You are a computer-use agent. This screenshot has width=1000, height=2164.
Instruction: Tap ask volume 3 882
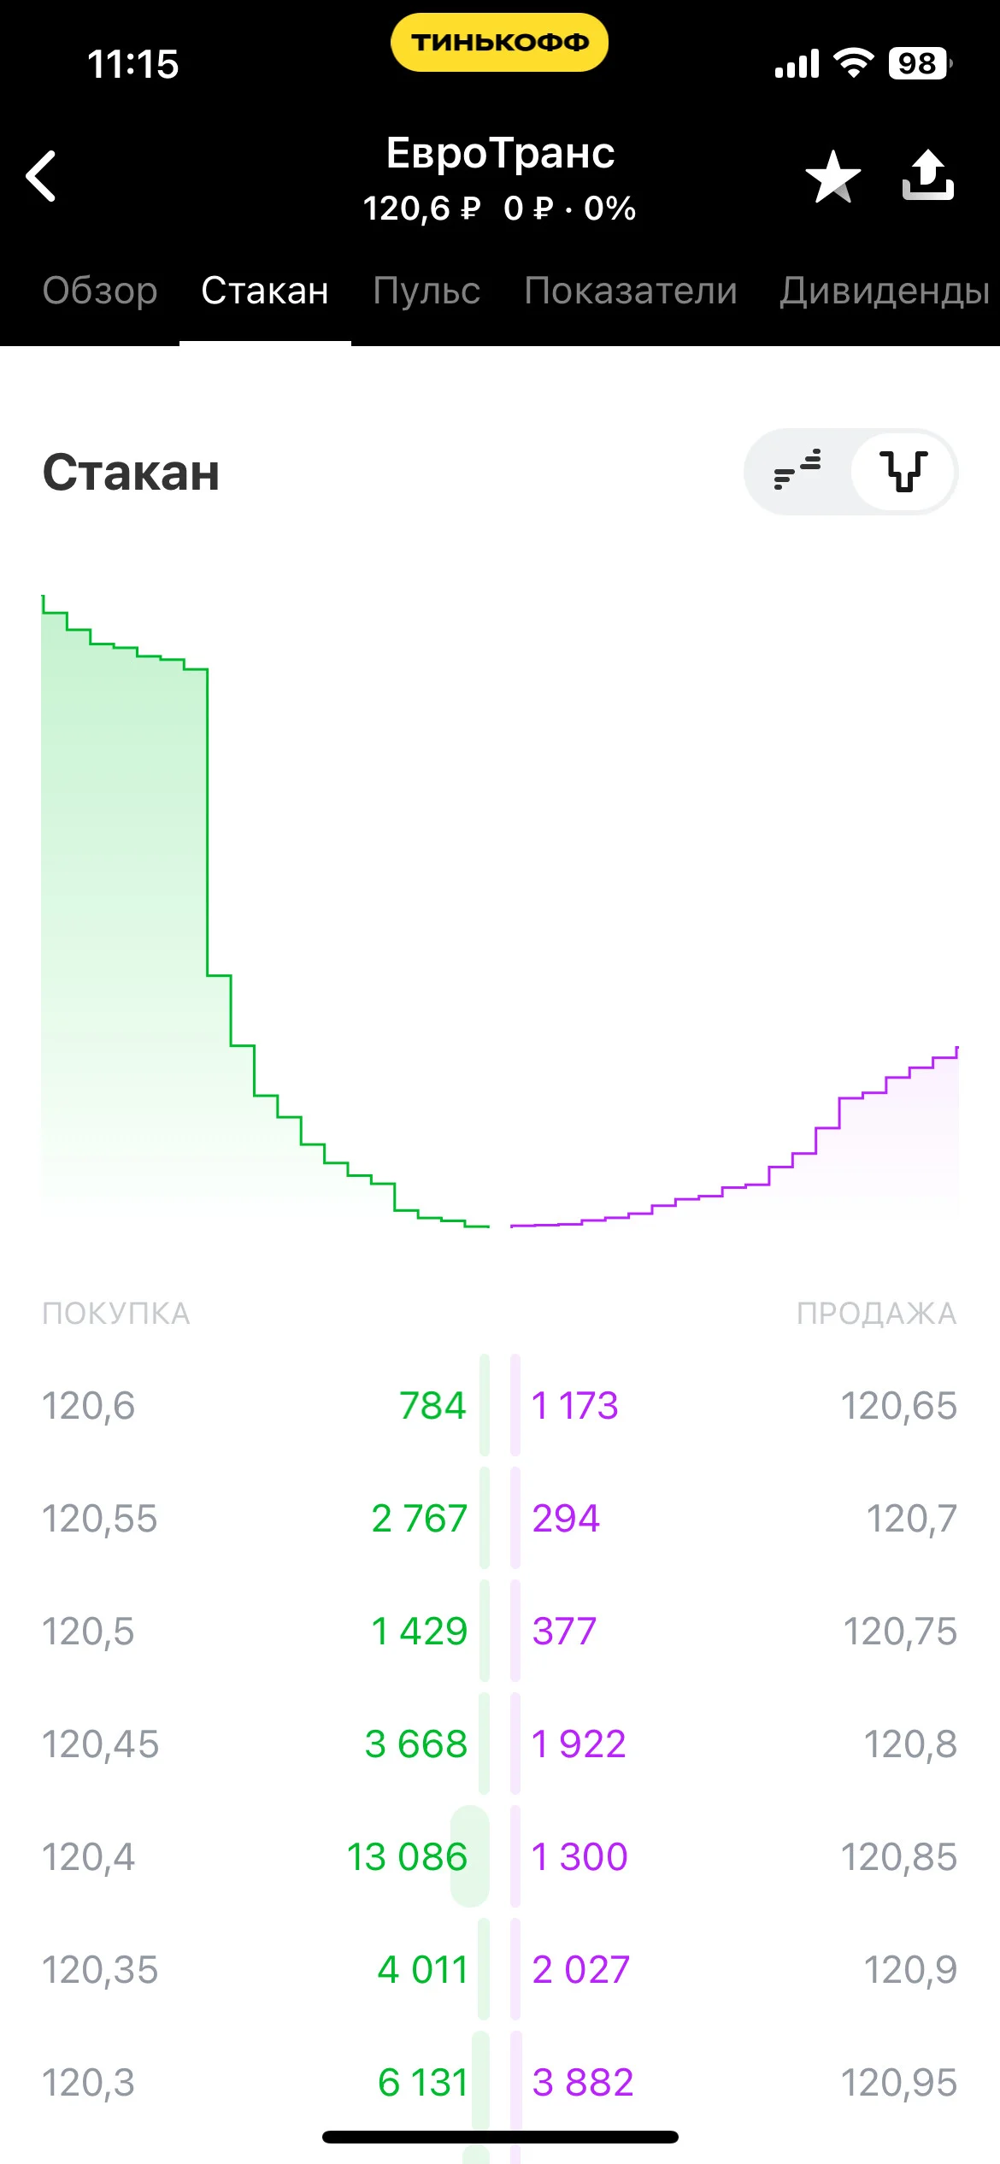pyautogui.click(x=583, y=2083)
